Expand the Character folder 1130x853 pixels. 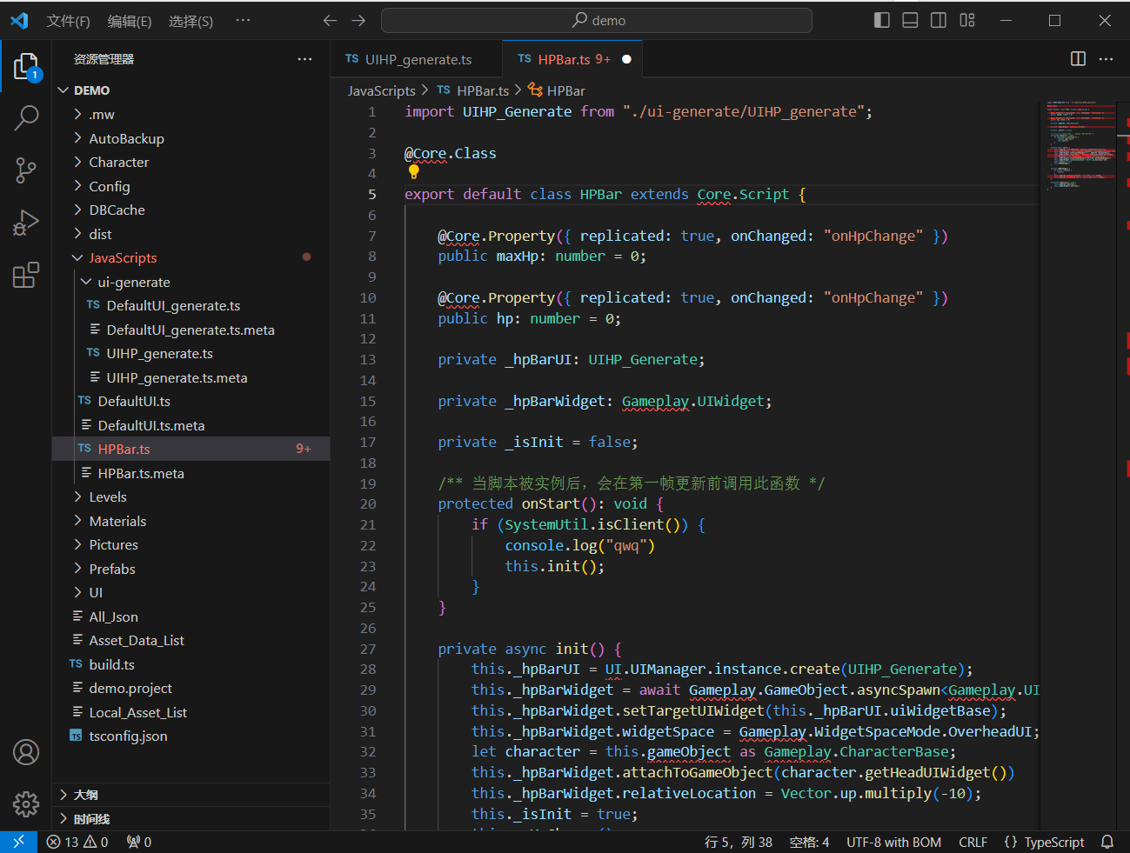(x=191, y=163)
